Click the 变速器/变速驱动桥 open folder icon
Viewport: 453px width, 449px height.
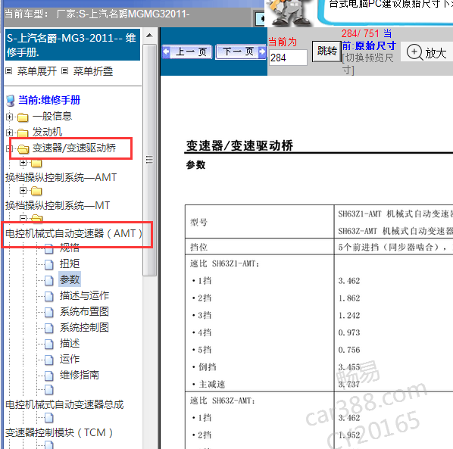click(x=23, y=148)
